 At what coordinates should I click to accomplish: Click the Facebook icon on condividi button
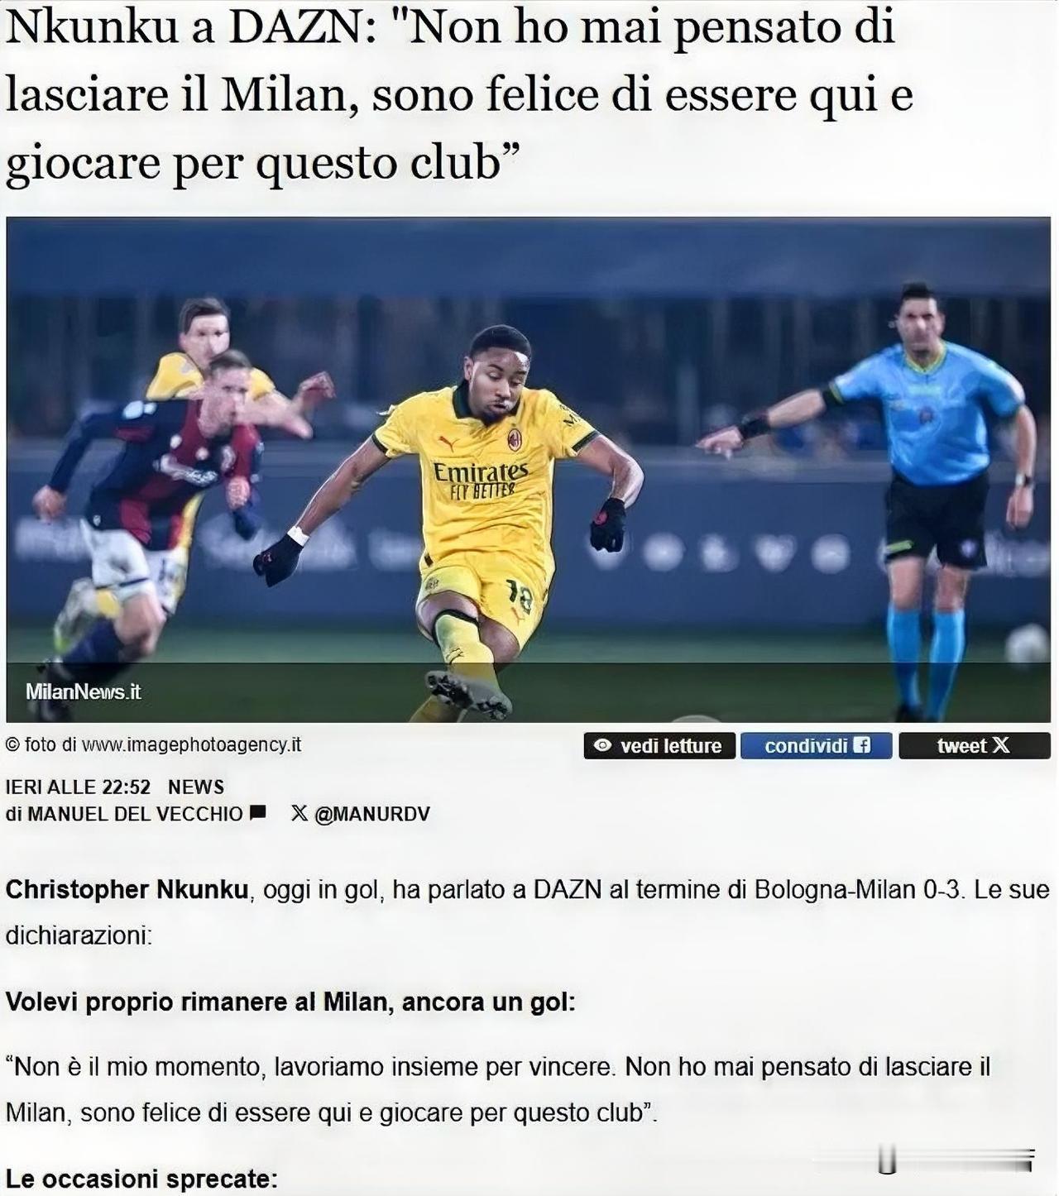click(861, 745)
